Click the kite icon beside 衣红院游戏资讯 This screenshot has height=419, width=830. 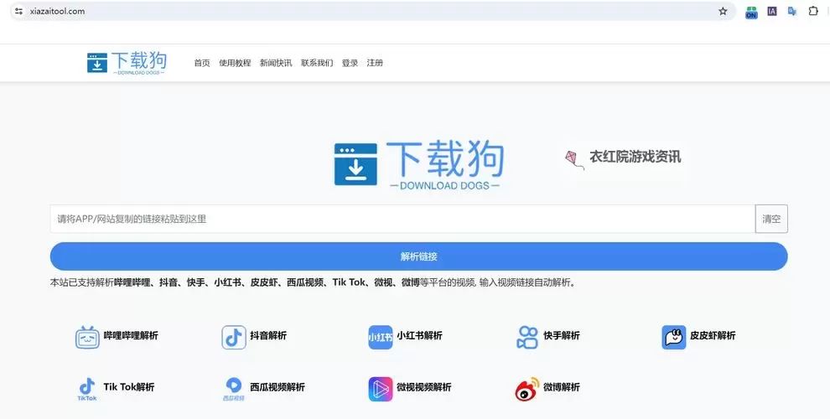[x=574, y=160]
